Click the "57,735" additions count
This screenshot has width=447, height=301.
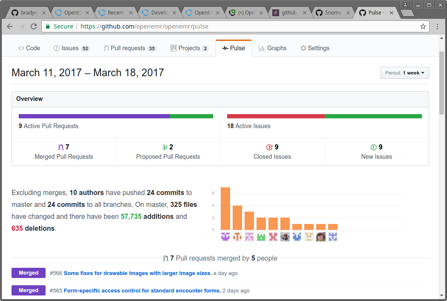[x=131, y=216]
